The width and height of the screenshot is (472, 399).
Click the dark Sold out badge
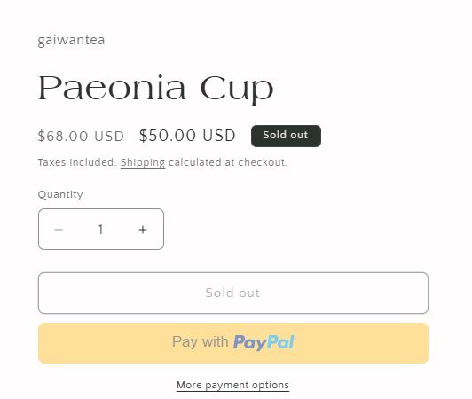tap(286, 136)
